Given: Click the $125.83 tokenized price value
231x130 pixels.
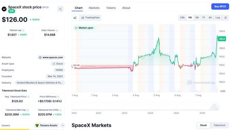Looking at the screenshot, I should (x=17, y=101).
